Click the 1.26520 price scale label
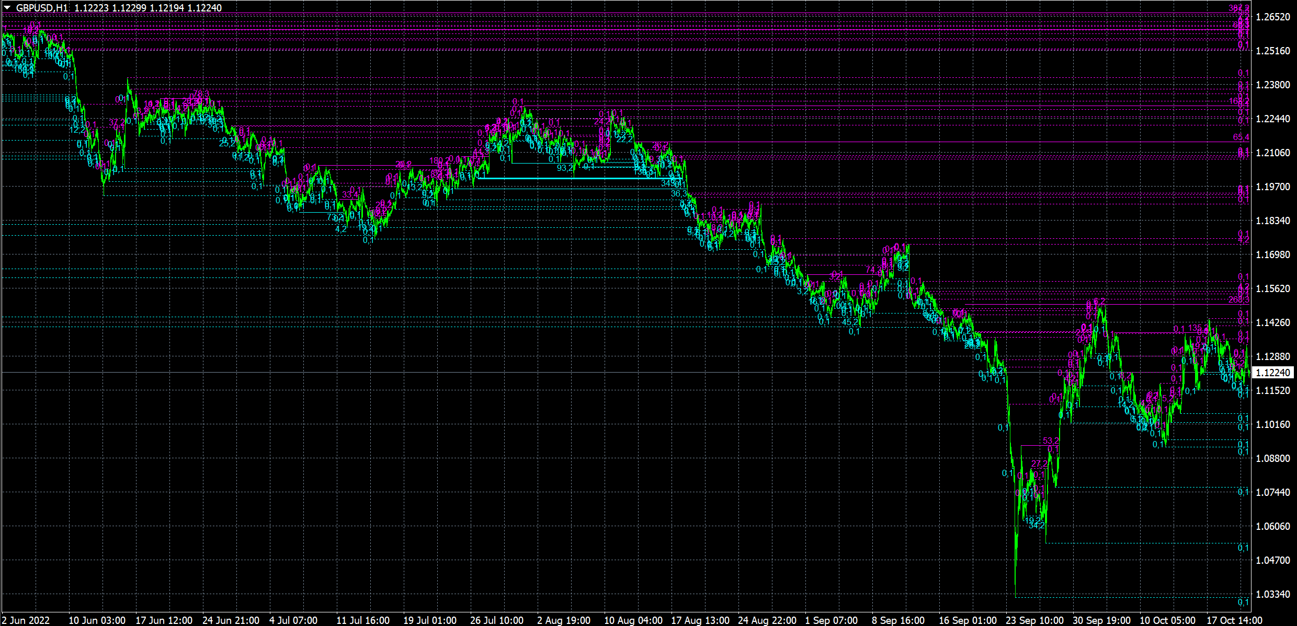1297x626 pixels. tap(1273, 17)
